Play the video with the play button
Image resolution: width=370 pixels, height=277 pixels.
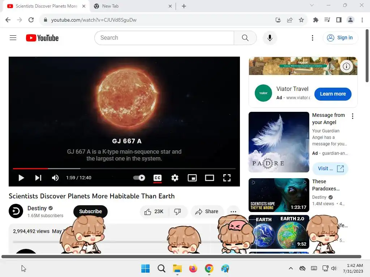pyautogui.click(x=21, y=178)
